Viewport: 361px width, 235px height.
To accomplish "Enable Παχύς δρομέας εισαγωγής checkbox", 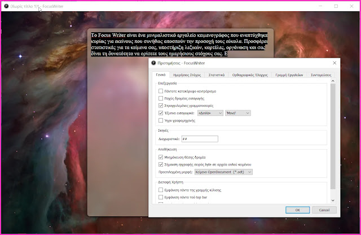I will click(x=161, y=98).
